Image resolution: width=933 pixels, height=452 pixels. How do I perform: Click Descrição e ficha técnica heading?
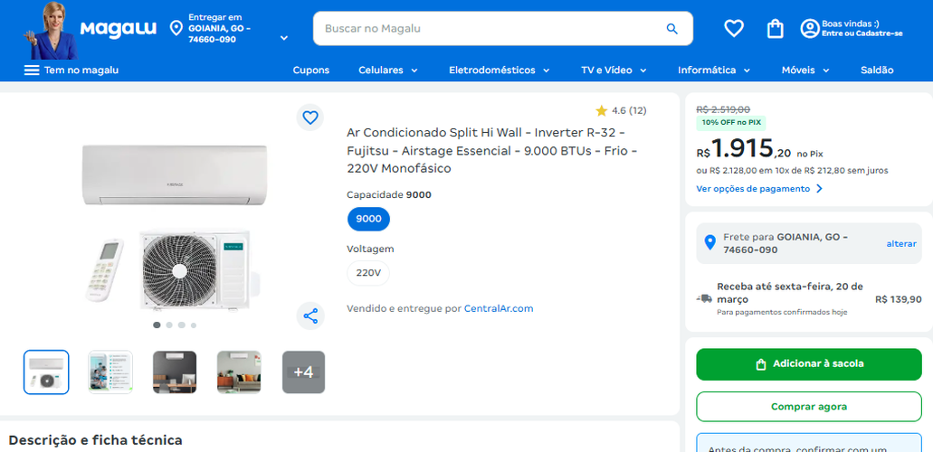(95, 440)
